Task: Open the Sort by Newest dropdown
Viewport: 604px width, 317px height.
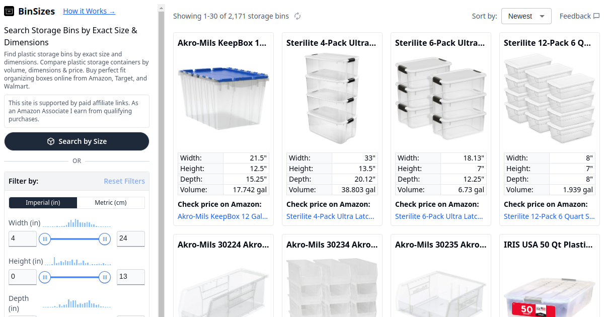Action: [526, 16]
